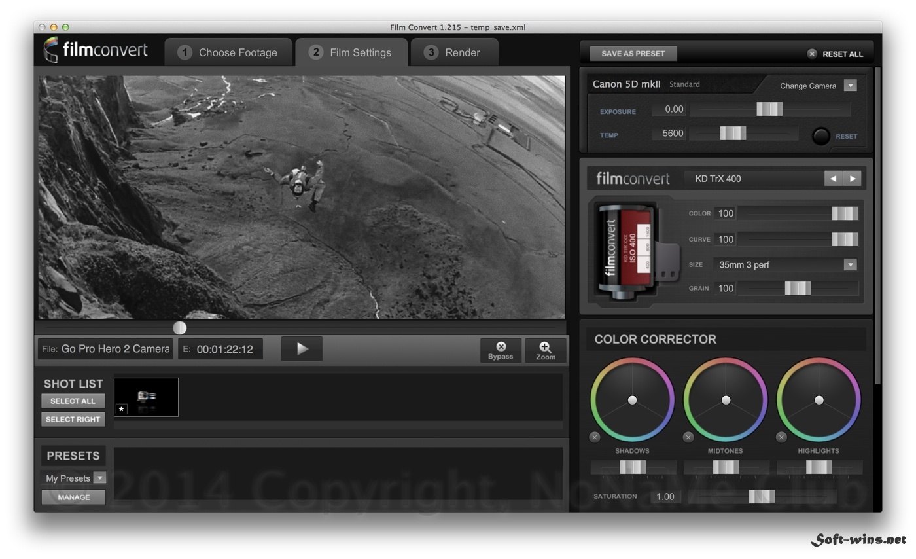Click Reset All button

(x=835, y=54)
